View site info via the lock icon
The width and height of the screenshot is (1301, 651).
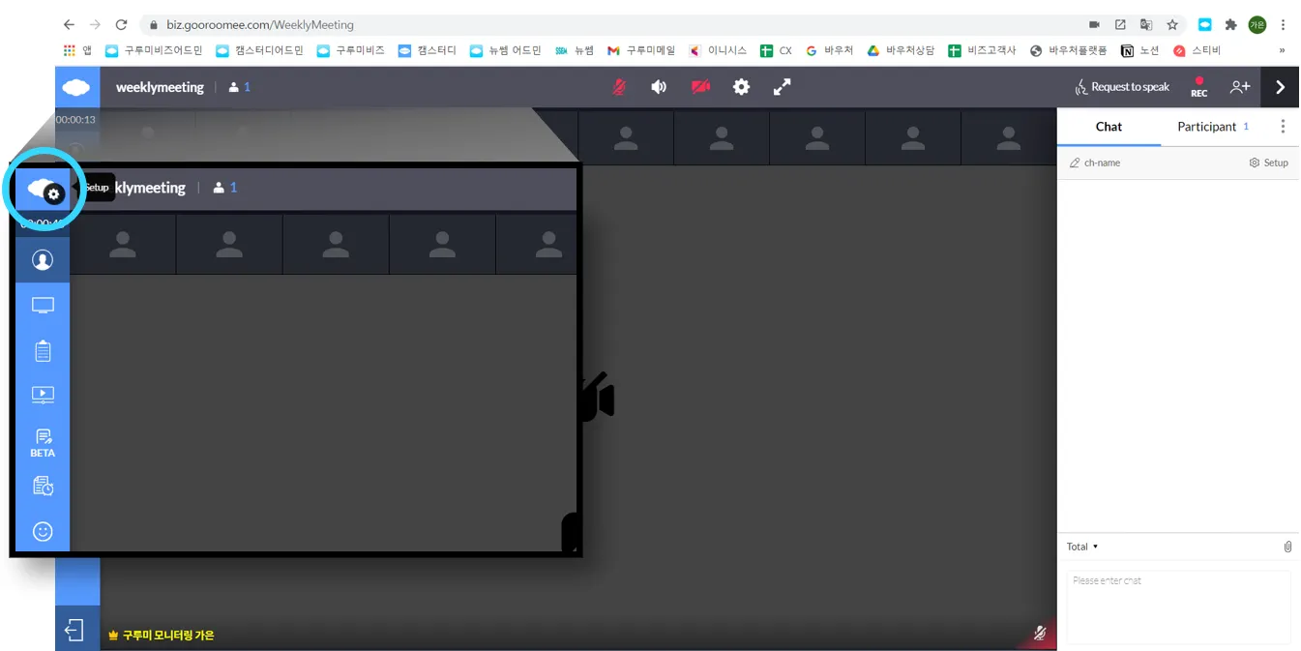[153, 24]
